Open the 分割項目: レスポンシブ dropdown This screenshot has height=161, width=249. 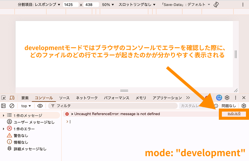click(39, 5)
